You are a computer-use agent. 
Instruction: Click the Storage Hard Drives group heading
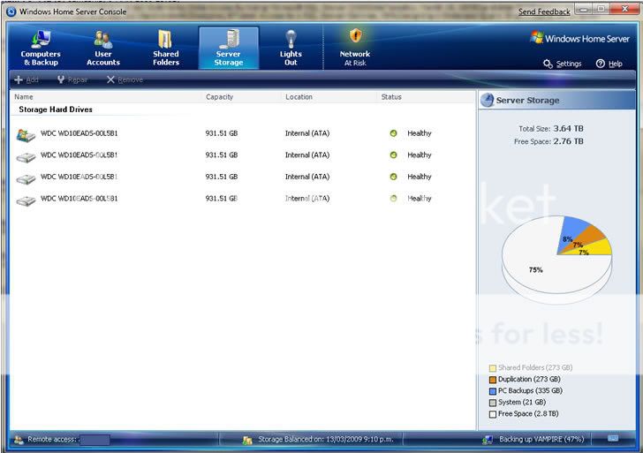56,109
